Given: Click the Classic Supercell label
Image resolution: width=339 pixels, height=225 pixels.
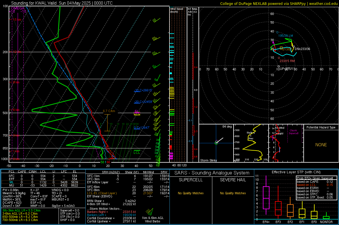Looking at the screenshot, I should pyautogui.click(x=294, y=132).
